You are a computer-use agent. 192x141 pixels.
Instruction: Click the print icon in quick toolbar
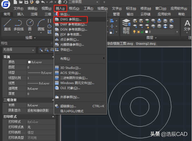tap(37, 2)
